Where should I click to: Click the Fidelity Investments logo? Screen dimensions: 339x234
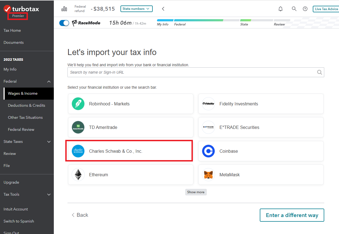click(208, 104)
